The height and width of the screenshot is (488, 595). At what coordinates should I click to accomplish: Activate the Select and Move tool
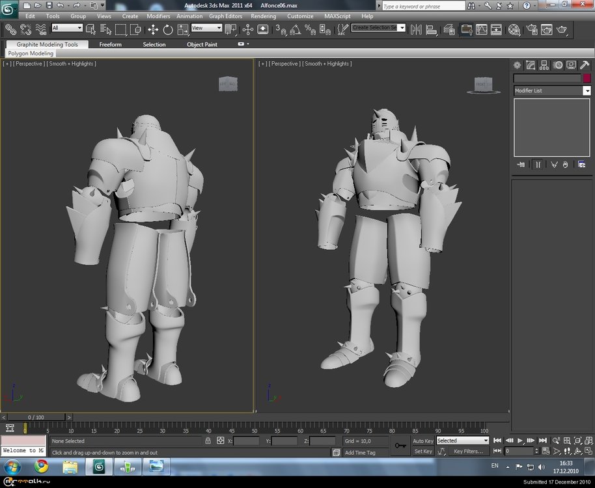tap(153, 29)
